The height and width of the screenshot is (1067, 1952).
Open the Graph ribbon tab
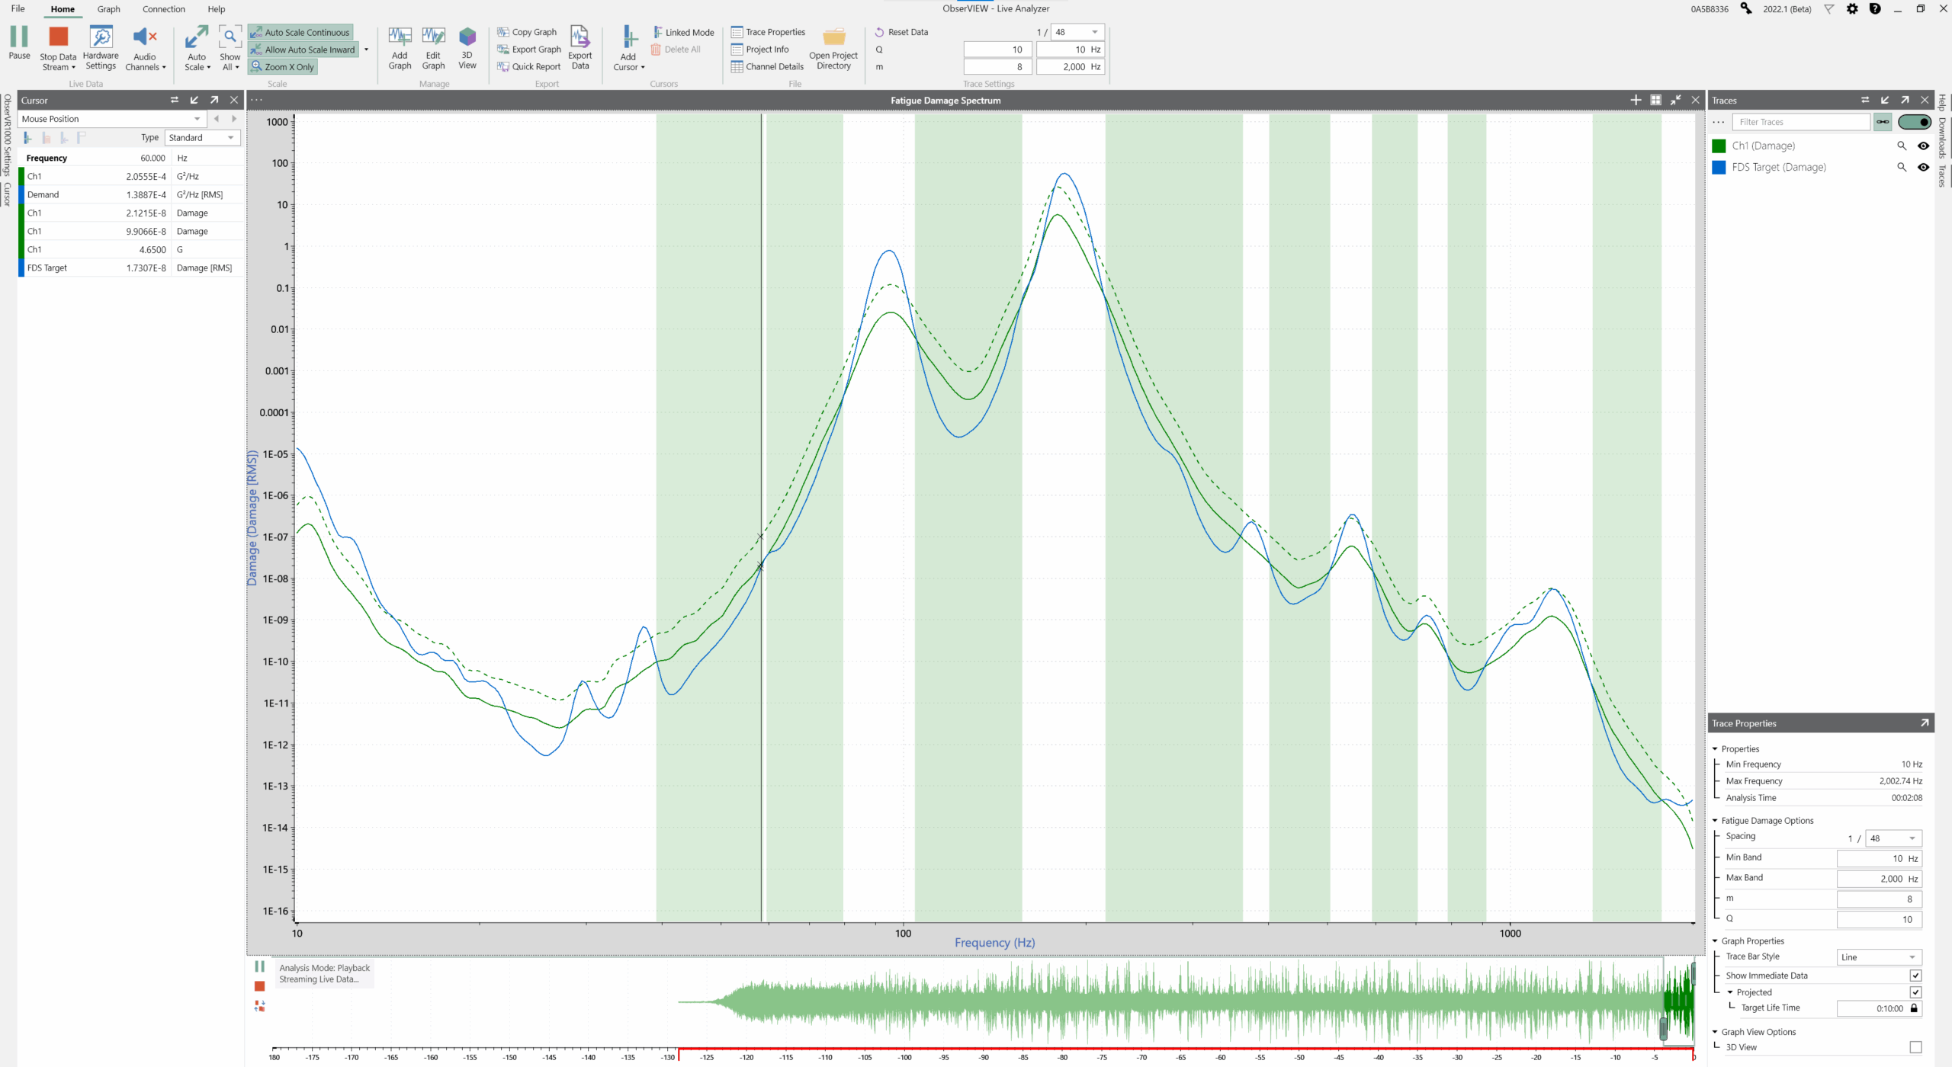pos(108,9)
